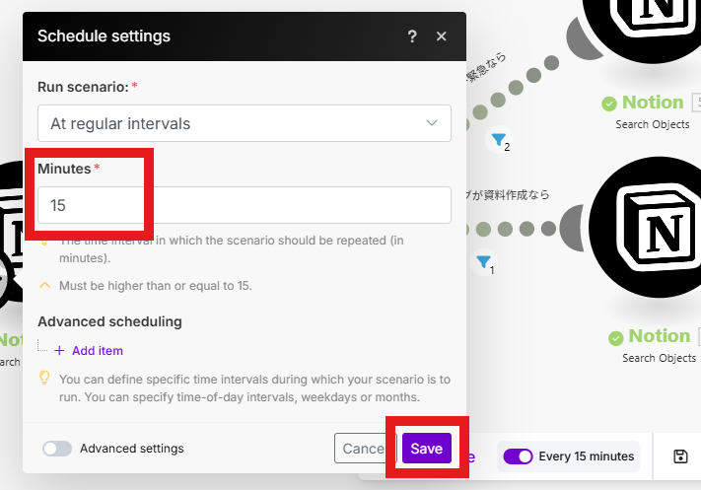Viewport: 701px width, 490px height.
Task: Turn off the Every 15 minutes toggle
Action: click(x=518, y=456)
